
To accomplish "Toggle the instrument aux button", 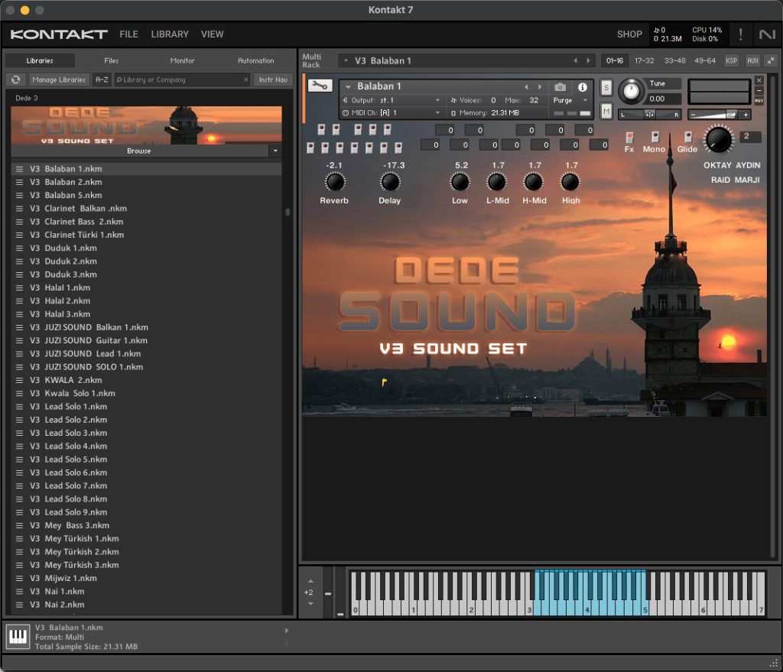I will [x=759, y=100].
